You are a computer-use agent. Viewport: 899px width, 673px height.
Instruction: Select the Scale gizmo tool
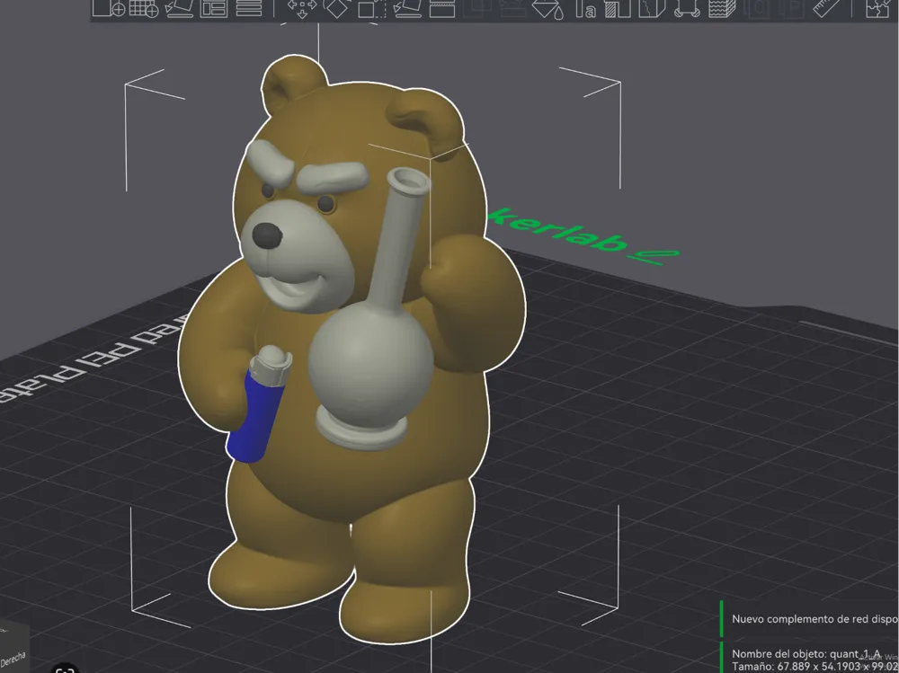(x=371, y=8)
